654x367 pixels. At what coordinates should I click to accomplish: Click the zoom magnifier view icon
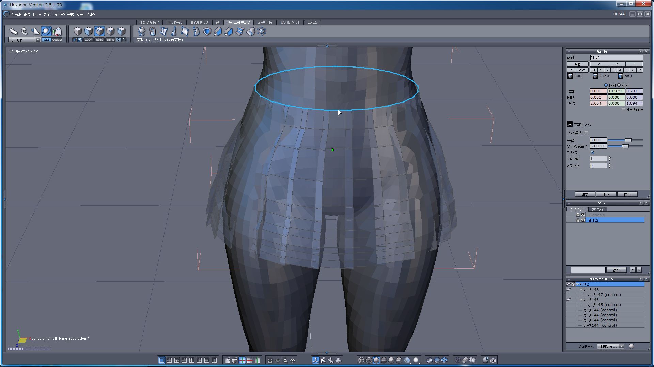tap(285, 360)
